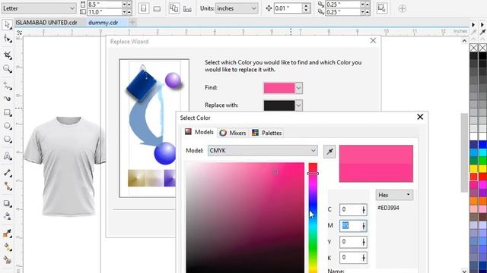The image size is (487, 273).
Task: Select the Pick tool in toolbox
Action: pyautogui.click(x=7, y=25)
